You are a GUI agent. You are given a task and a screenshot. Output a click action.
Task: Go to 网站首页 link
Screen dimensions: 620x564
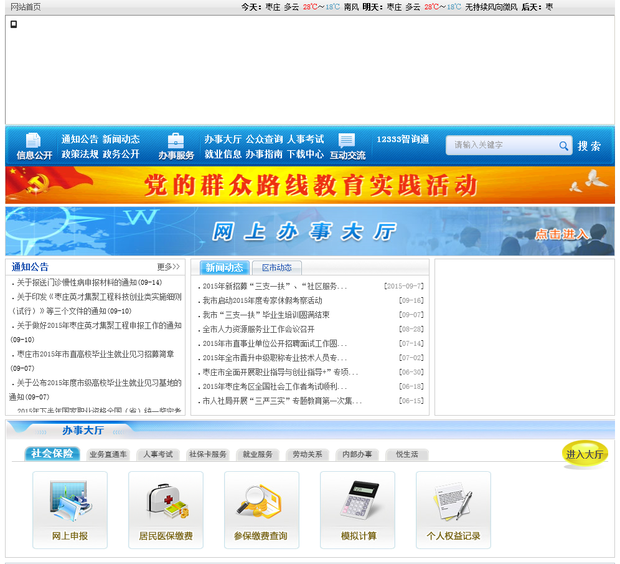(x=26, y=7)
